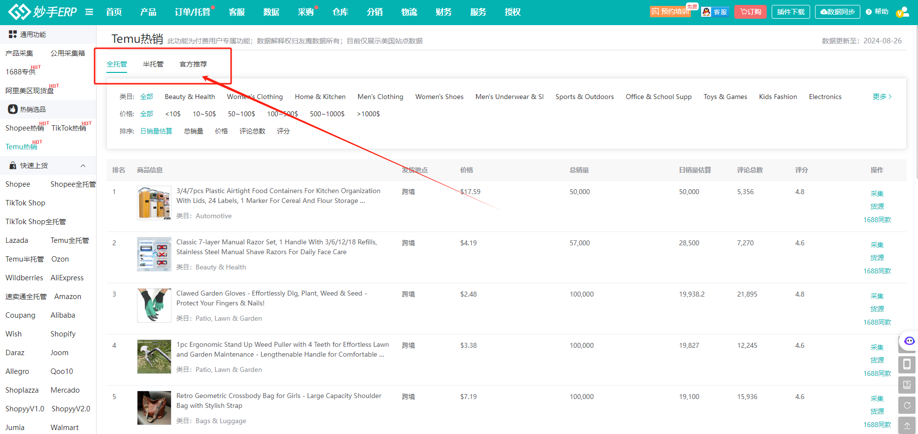The width and height of the screenshot is (918, 434).
Task: Click the mobile phone floating icon
Action: click(x=907, y=365)
